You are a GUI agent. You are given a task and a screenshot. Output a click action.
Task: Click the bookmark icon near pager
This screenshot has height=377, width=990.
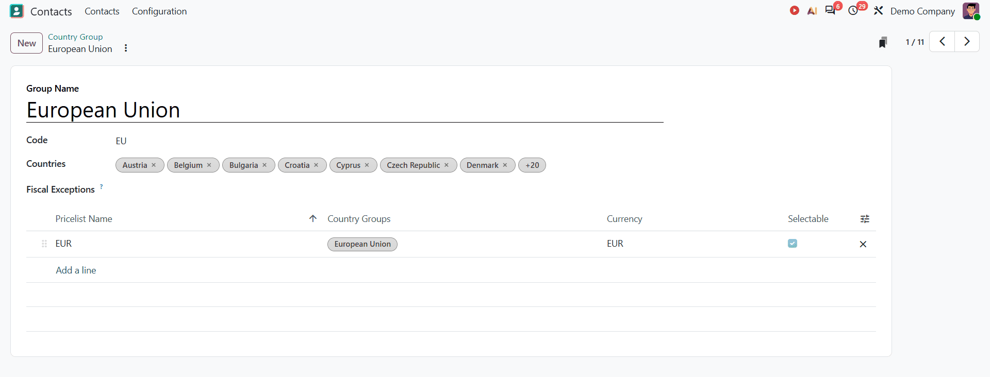point(883,42)
